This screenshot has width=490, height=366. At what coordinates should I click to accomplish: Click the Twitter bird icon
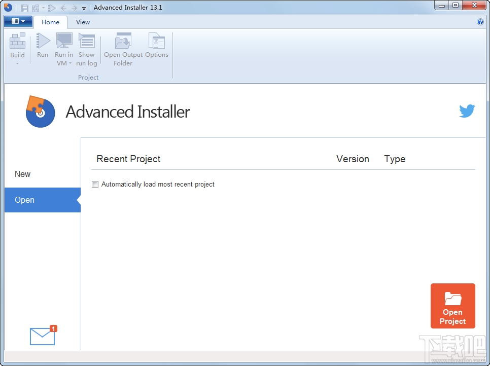pos(467,111)
